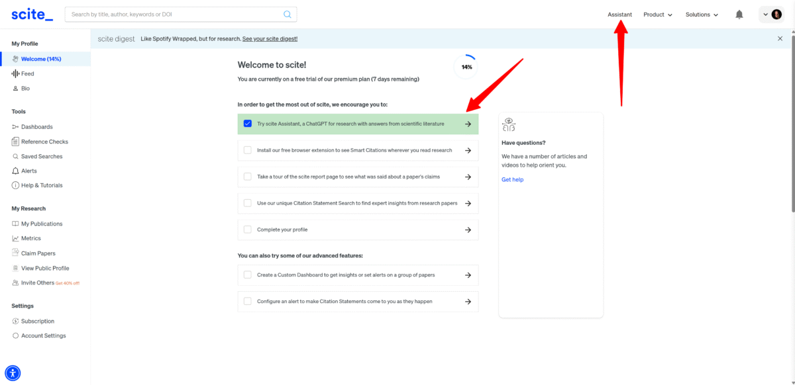
Task: Open Dashboards in Tools section
Action: tap(36, 126)
